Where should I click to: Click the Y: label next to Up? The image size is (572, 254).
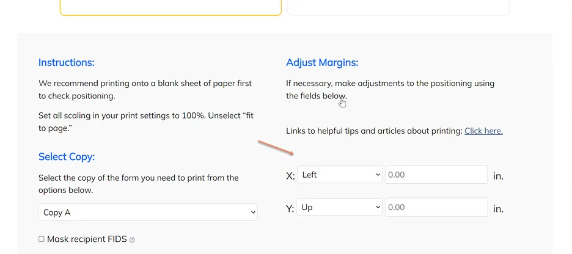(290, 209)
